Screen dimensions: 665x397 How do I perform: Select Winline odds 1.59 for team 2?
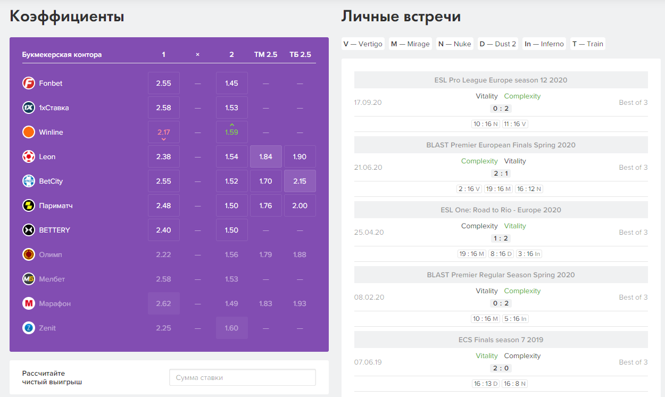pos(232,132)
